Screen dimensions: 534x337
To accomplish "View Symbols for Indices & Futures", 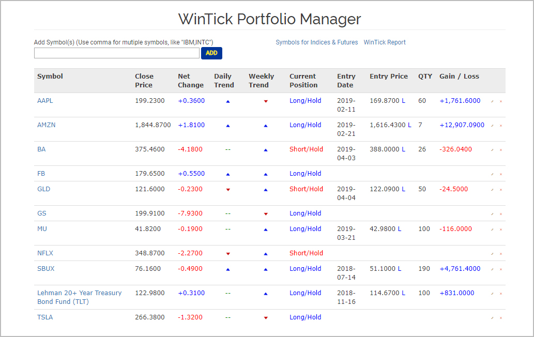I will click(317, 42).
